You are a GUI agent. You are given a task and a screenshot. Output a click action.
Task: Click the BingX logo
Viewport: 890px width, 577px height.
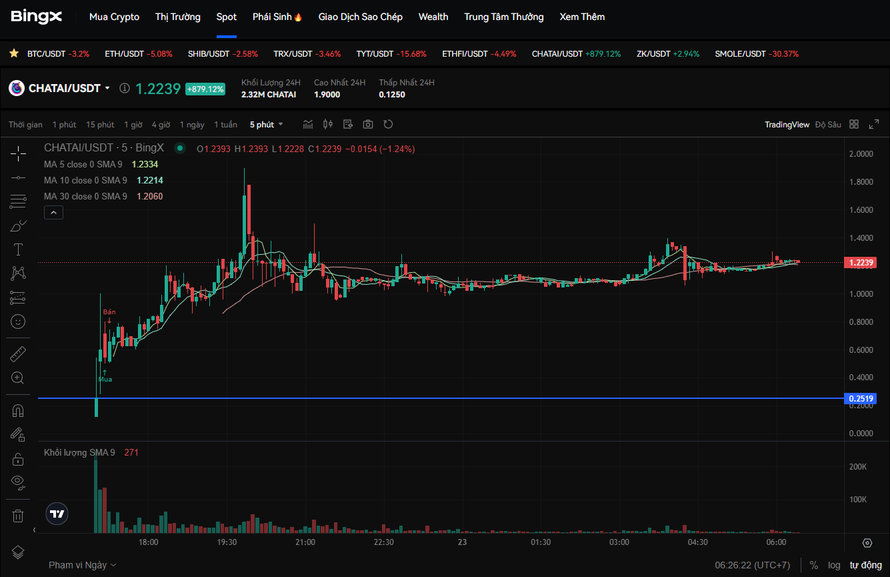37,17
